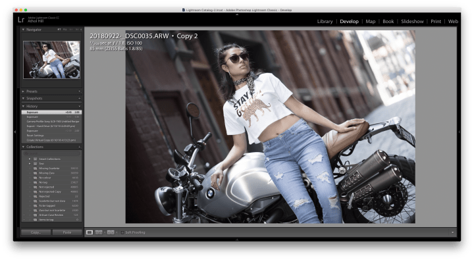Hide the left panel with side arrow
This screenshot has height=260, width=474.
pos(14,132)
